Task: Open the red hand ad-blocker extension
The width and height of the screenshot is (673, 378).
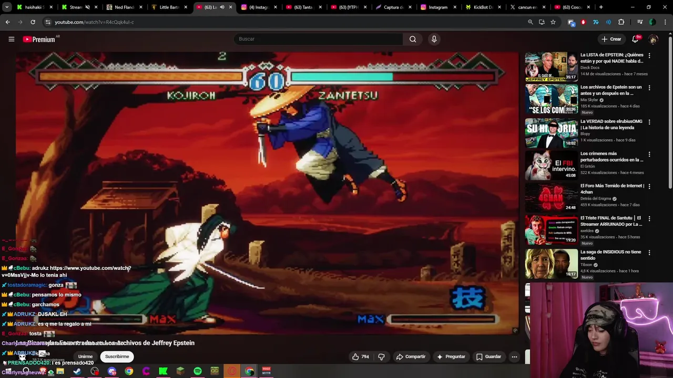Action: click(x=583, y=22)
